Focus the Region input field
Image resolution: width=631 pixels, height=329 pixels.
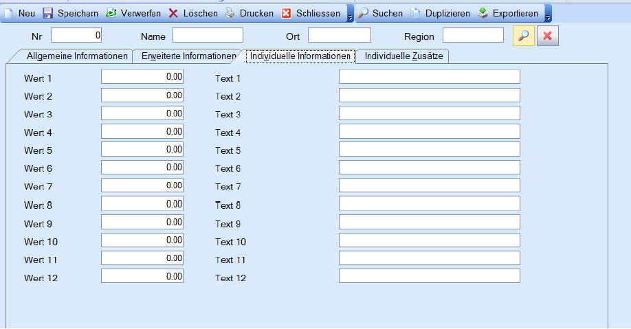coord(473,36)
